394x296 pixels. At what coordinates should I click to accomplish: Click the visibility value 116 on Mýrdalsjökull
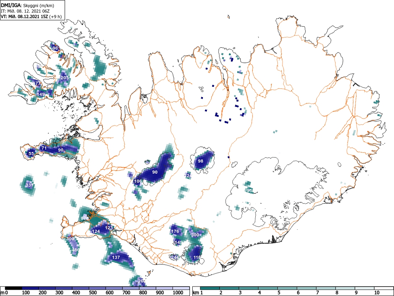197,257
